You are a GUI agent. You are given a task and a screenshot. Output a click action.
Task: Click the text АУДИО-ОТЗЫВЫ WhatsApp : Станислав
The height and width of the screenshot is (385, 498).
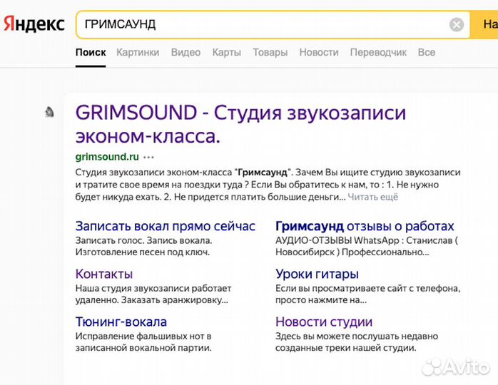[x=367, y=240]
